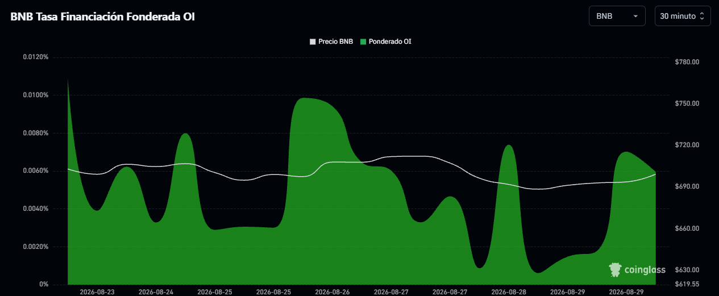Toggle Precio BNB series in legend
The height and width of the screenshot is (296, 719).
[x=331, y=41]
